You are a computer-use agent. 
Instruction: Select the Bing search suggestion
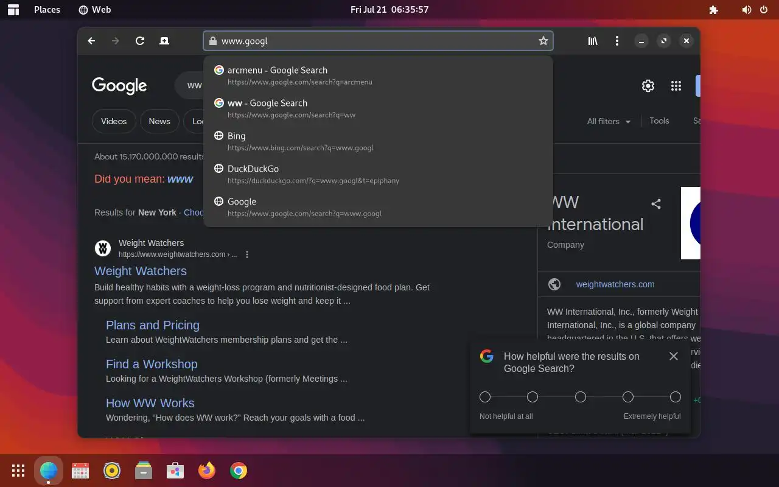point(378,141)
